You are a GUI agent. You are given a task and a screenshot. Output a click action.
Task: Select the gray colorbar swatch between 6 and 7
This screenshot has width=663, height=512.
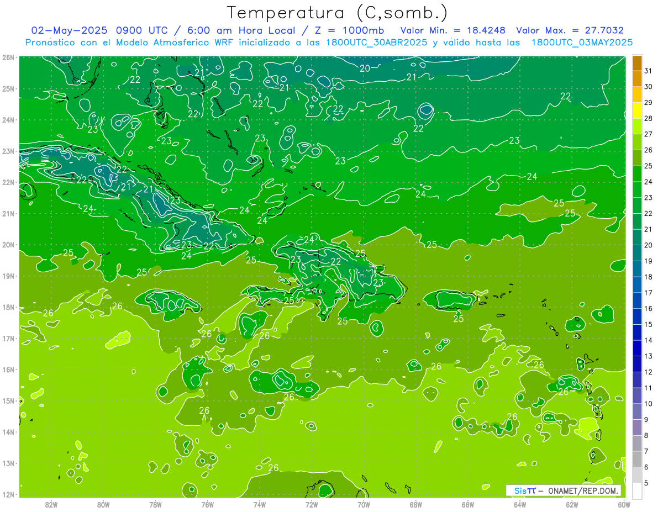point(637,460)
